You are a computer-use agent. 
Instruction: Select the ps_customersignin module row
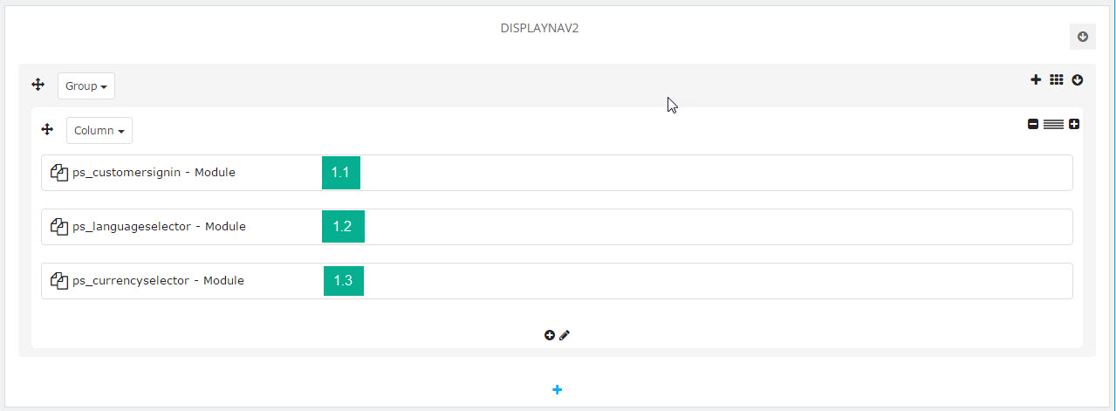[557, 173]
